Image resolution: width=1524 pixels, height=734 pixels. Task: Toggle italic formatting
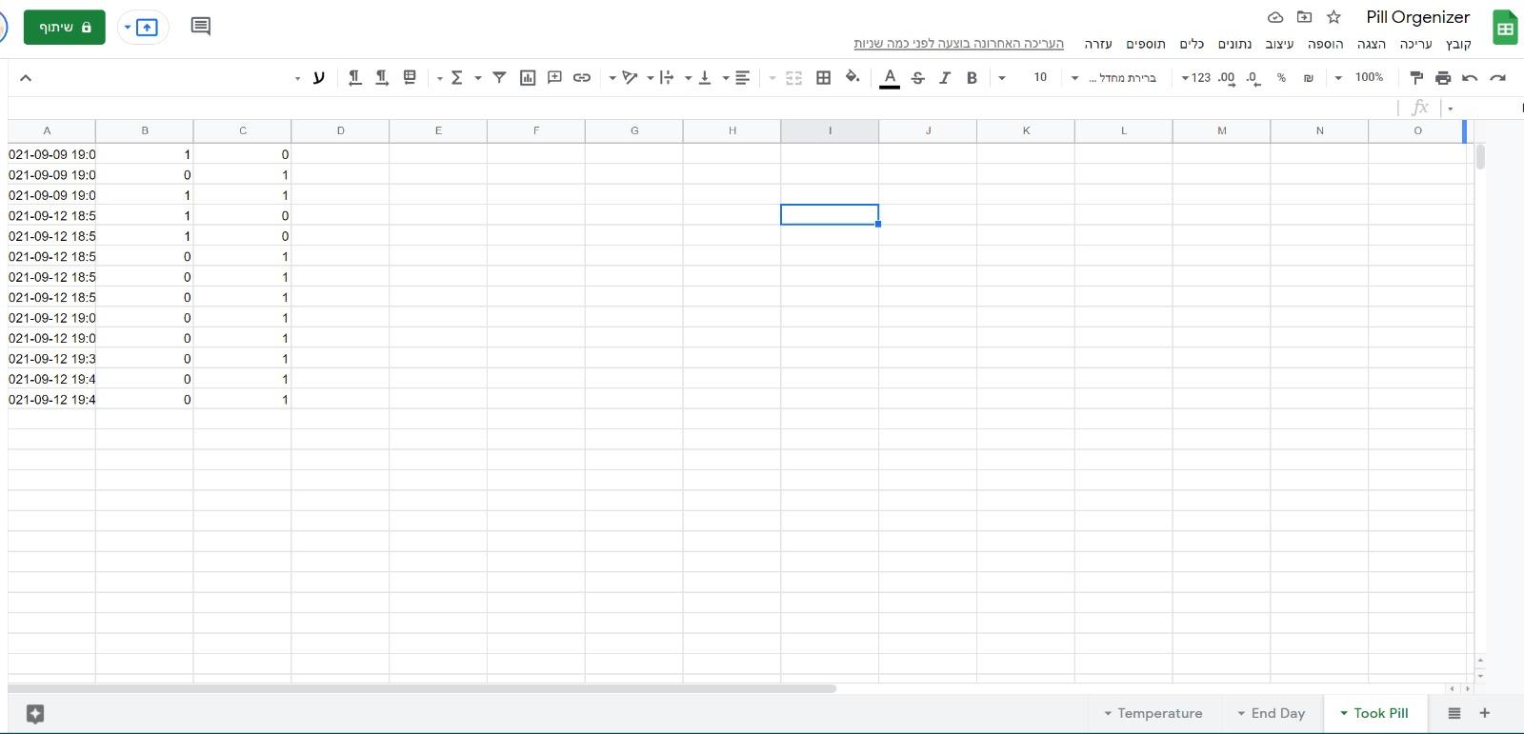945,78
